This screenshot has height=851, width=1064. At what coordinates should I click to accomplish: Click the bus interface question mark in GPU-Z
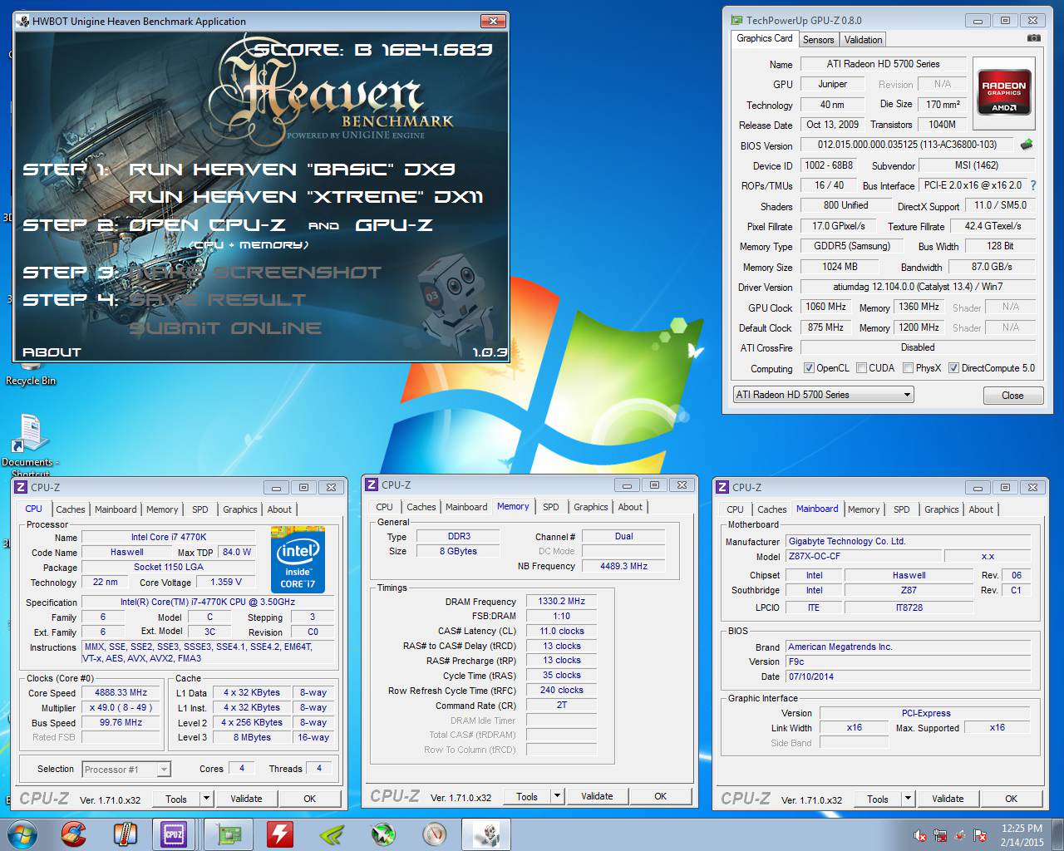(x=1033, y=185)
